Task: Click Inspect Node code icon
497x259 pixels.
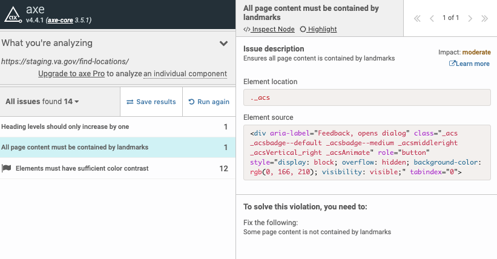Action: click(x=246, y=29)
